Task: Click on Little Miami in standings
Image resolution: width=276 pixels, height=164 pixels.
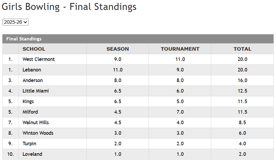Action: (x=36, y=91)
